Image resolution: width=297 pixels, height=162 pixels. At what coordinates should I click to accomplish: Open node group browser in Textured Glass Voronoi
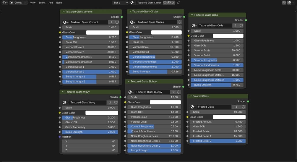[66, 22]
